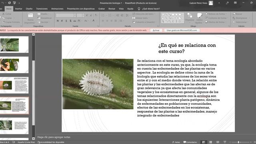Open Estilos rápidos gallery
This screenshot has height=144, width=256.
click(199, 18)
